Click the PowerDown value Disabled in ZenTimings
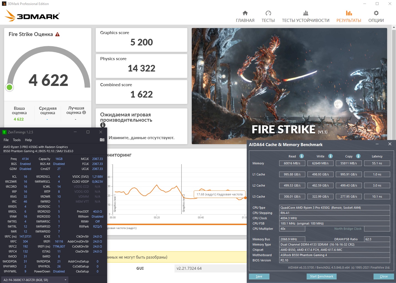Viewport: 396px width, 283px height. click(59, 271)
